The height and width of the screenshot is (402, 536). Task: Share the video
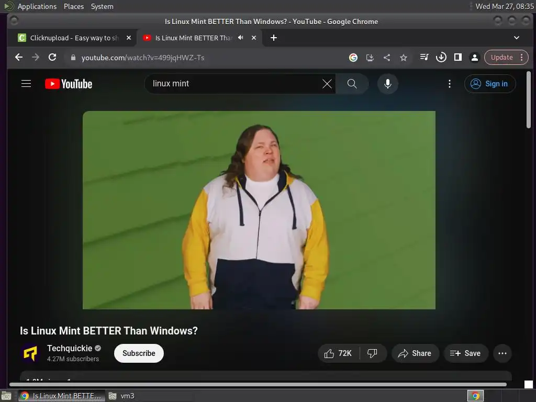point(415,353)
